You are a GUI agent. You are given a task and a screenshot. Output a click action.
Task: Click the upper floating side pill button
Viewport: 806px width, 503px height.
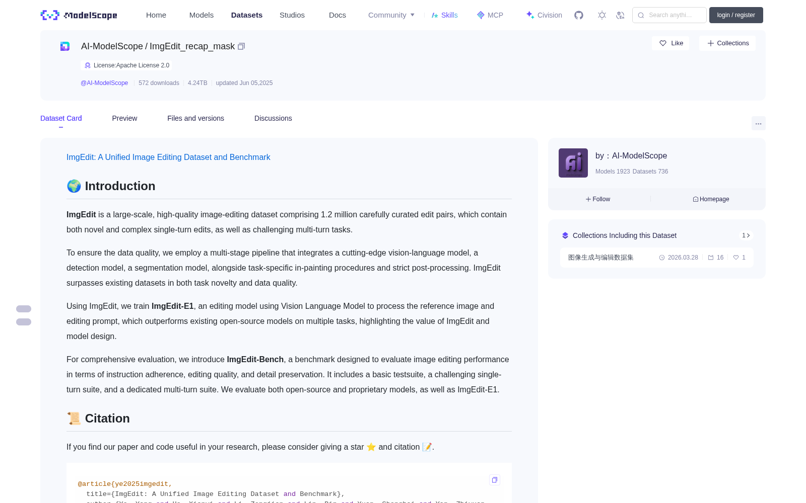click(24, 309)
